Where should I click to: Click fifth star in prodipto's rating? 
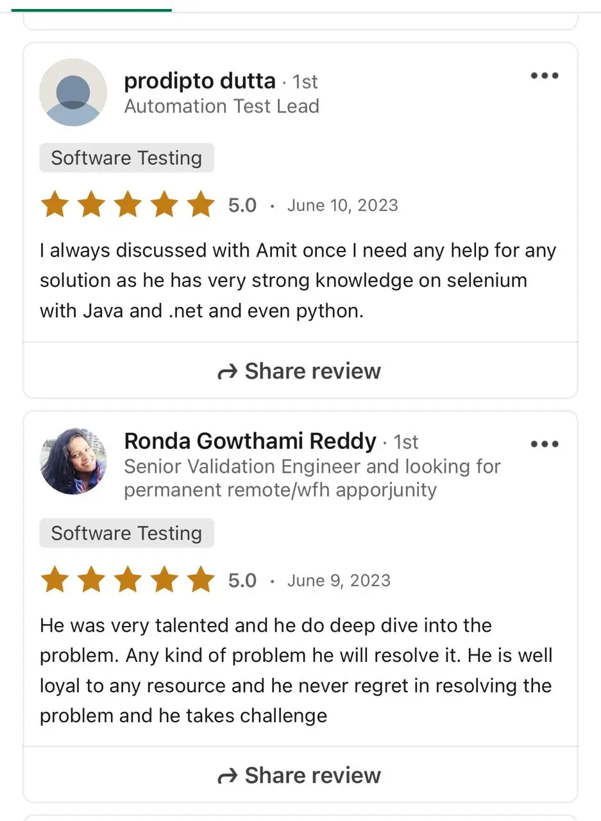(201, 205)
